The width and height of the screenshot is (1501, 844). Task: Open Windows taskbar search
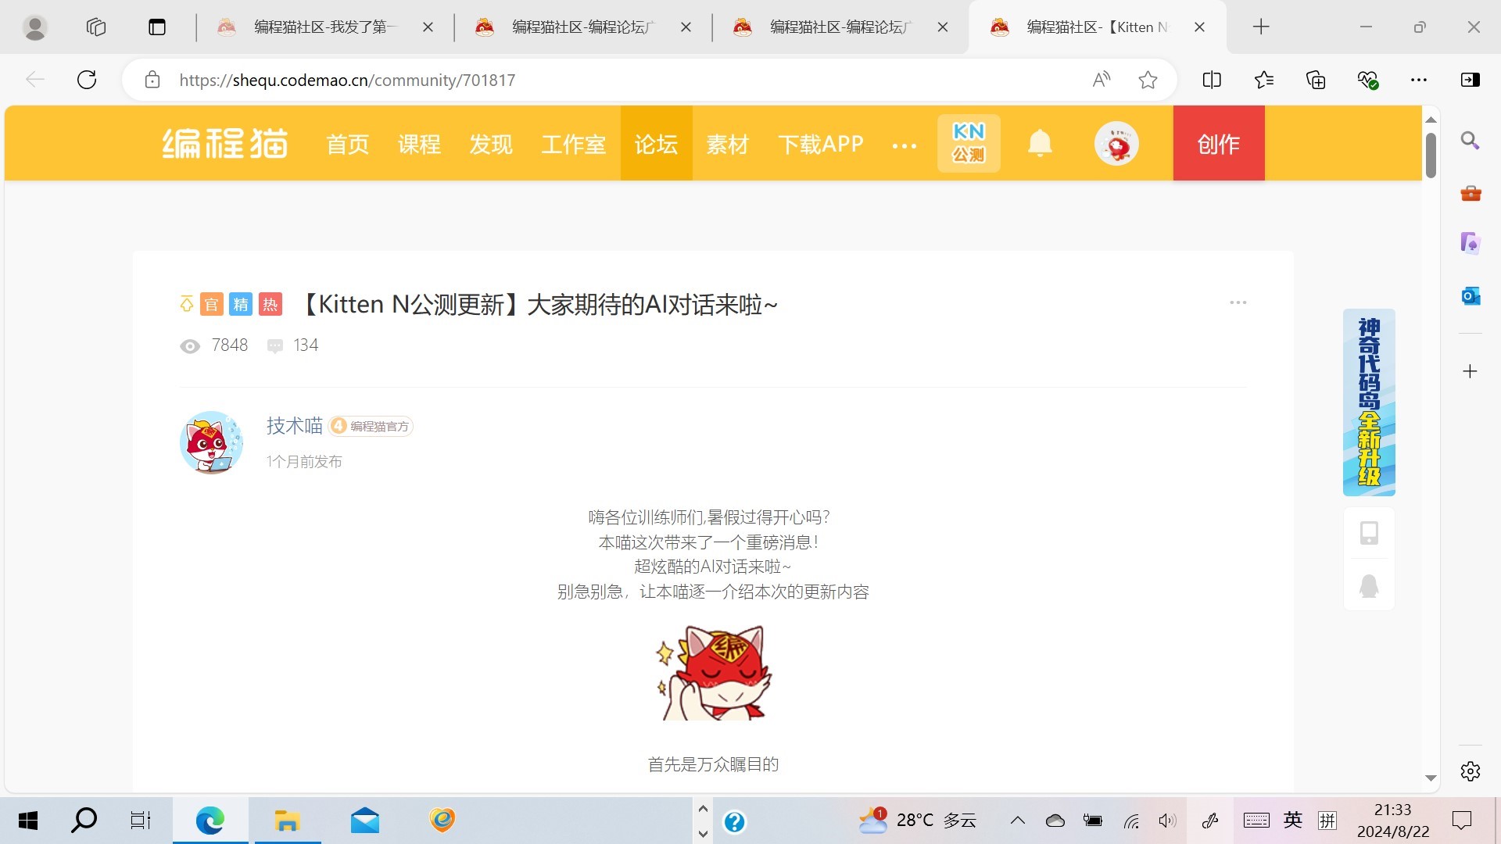point(84,821)
